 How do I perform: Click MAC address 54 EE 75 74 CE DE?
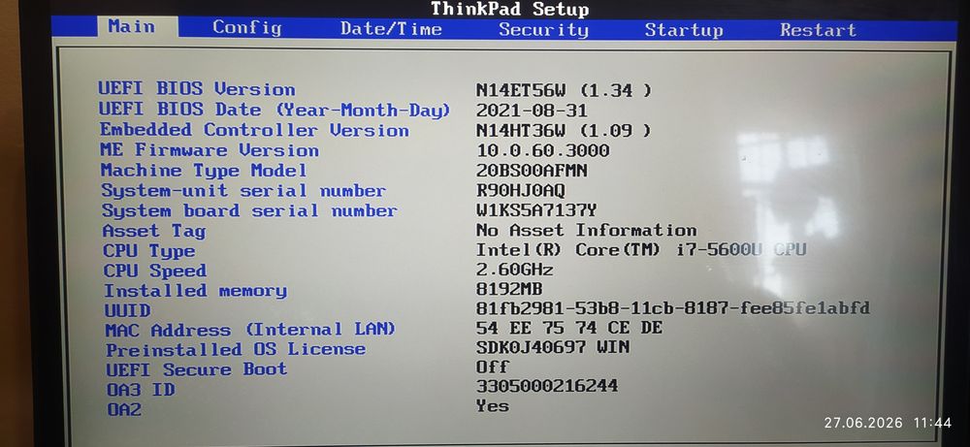(569, 327)
